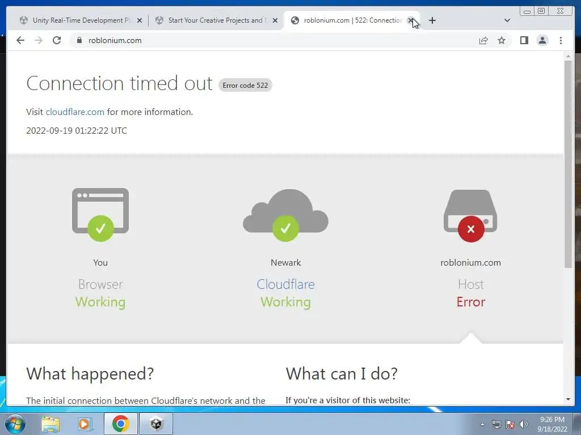Minimize the Chrome window
Image resolution: width=581 pixels, height=435 pixels.
point(527,11)
